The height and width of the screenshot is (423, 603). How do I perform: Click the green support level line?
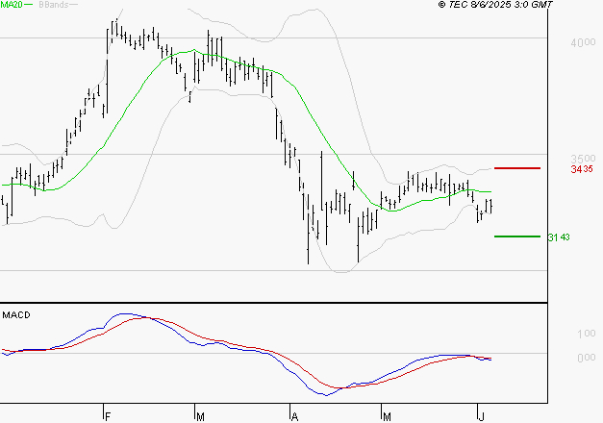click(x=517, y=236)
